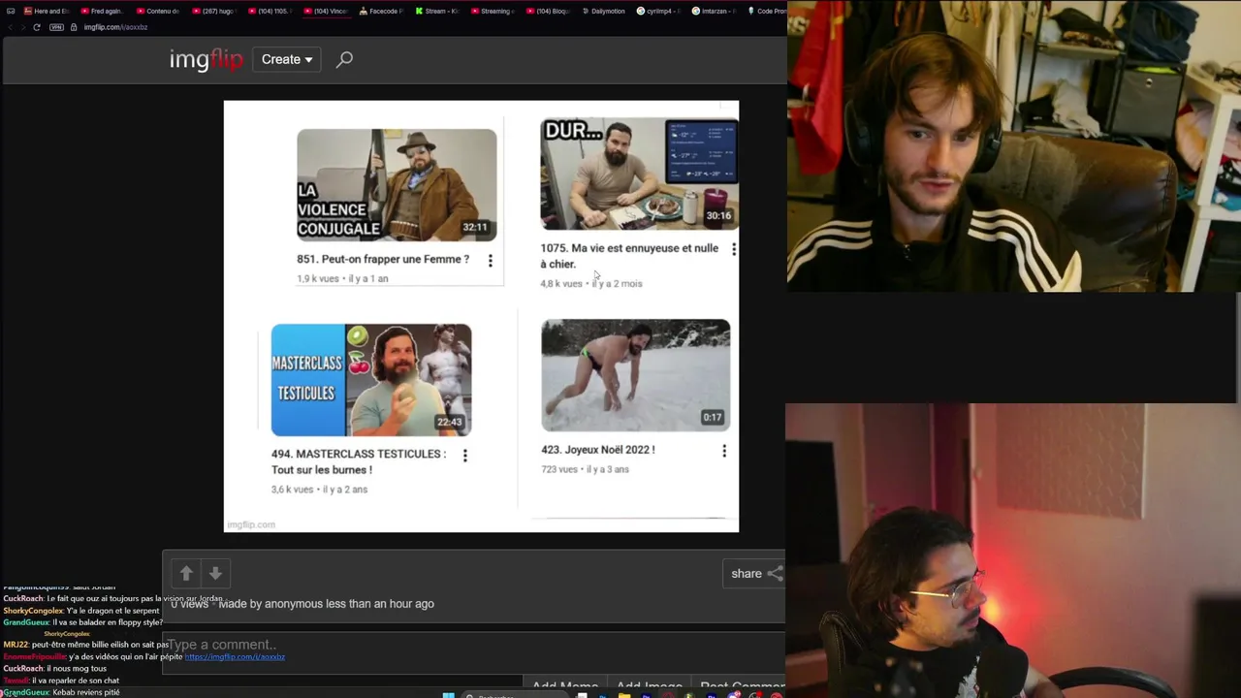The width and height of the screenshot is (1241, 698).
Task: Click the text 1,9 k vues · il y a 1 an
Action: click(x=342, y=278)
